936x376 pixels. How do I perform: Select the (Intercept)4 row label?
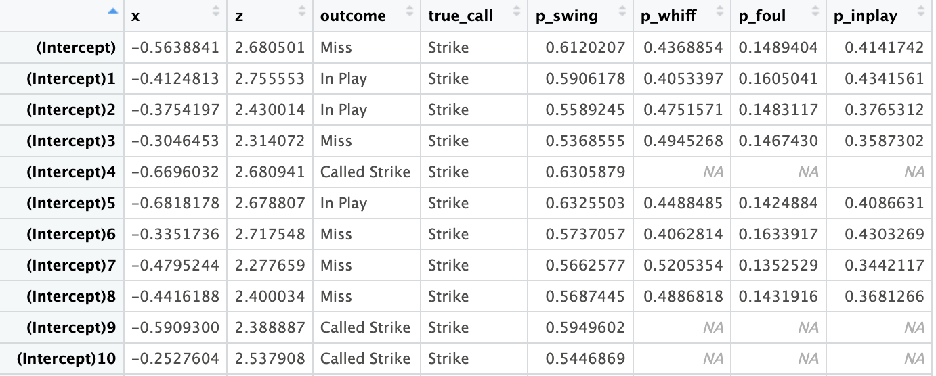(71, 172)
